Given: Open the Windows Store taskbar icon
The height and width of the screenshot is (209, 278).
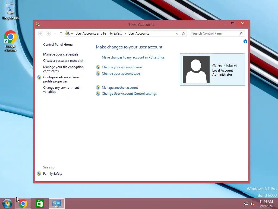Looking at the screenshot, I should tap(40, 204).
